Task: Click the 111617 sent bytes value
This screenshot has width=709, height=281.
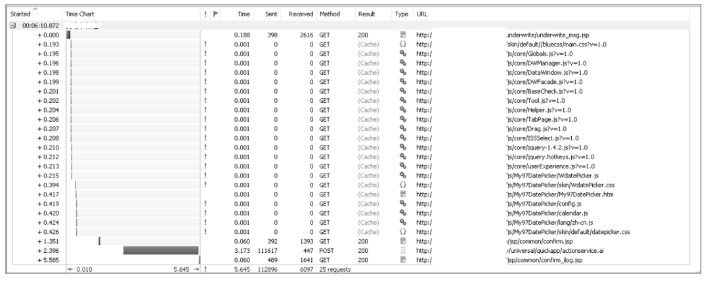Action: 267,250
